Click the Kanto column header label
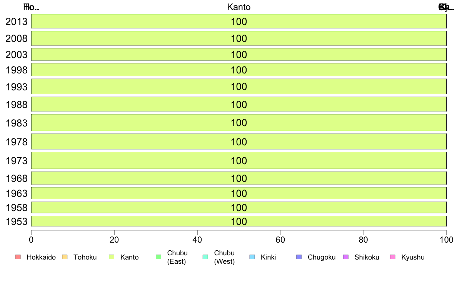The width and height of the screenshot is (457, 283). (x=239, y=7)
